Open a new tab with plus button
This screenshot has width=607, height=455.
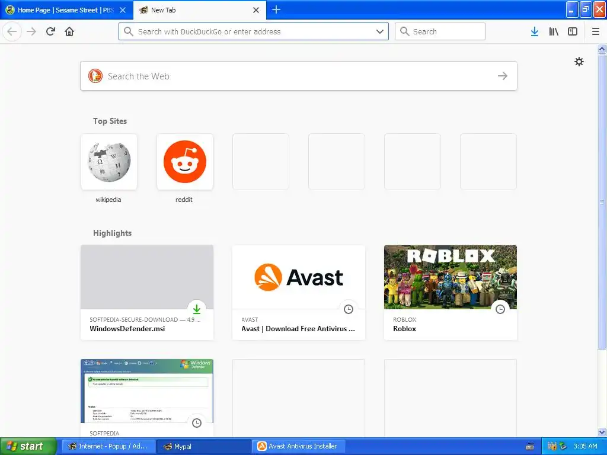276,9
